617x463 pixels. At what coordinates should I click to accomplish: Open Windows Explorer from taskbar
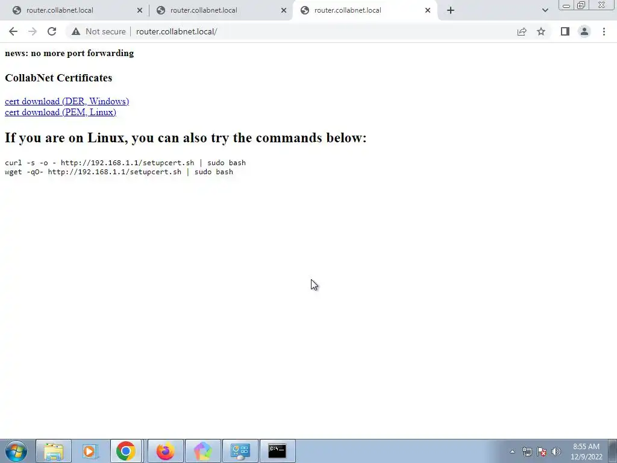click(x=54, y=451)
